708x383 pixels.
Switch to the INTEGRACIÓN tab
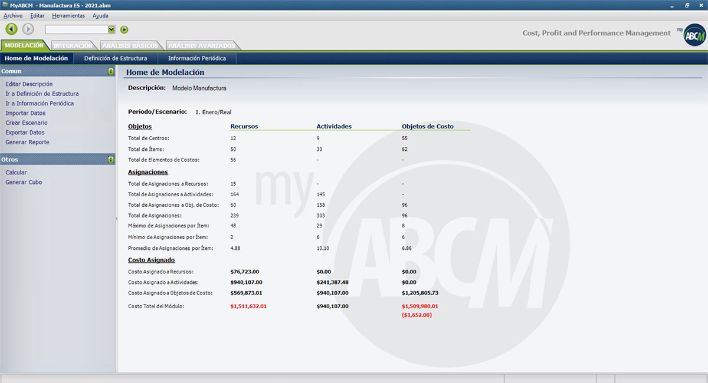tap(73, 45)
